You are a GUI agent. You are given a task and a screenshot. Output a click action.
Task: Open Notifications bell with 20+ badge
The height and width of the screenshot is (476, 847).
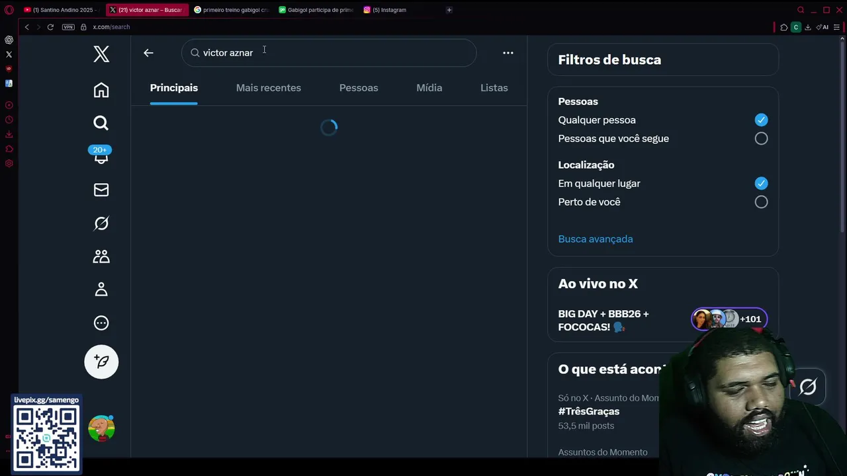coord(101,156)
